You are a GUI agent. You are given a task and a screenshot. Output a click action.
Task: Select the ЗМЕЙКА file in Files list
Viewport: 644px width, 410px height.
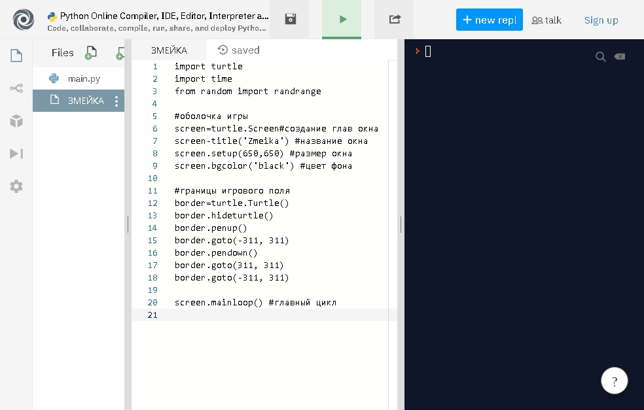coord(85,101)
